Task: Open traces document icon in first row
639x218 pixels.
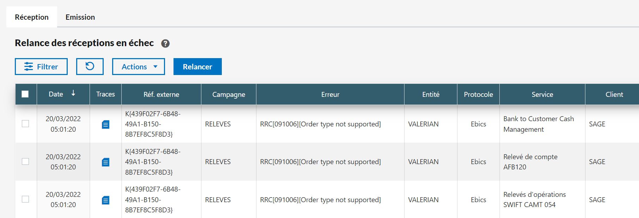Action: coord(105,124)
